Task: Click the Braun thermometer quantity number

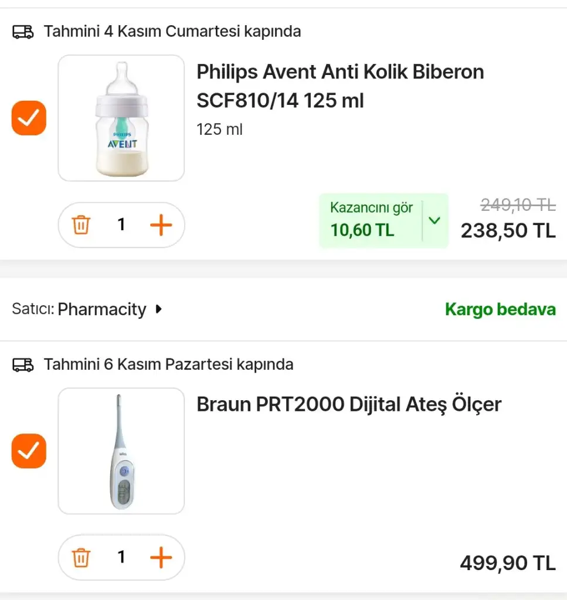Action: [121, 558]
